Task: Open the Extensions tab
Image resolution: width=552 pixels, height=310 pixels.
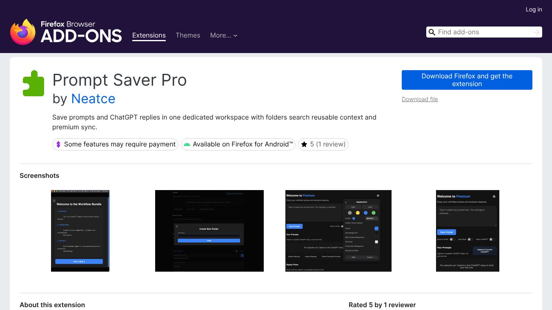Action: coord(149,35)
